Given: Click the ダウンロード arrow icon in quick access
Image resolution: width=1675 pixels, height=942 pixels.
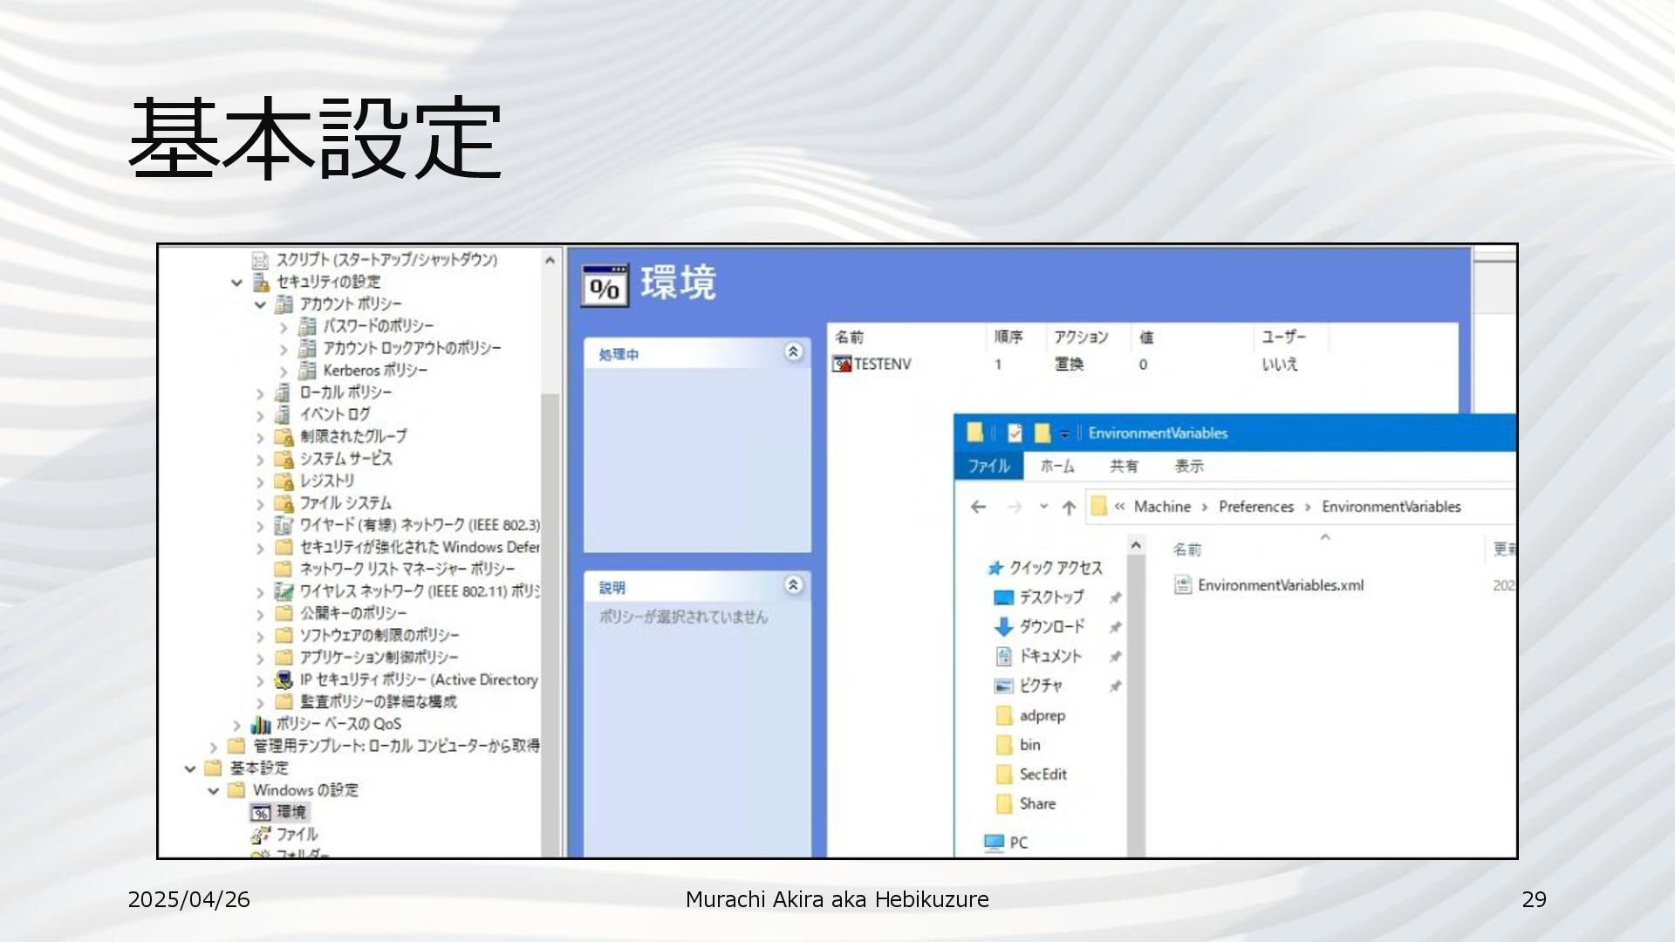Looking at the screenshot, I should [x=1003, y=627].
